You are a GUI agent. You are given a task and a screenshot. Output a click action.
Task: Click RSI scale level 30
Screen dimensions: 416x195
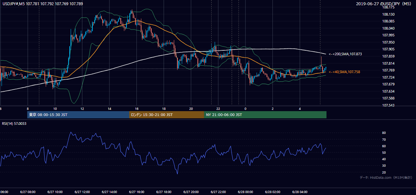(x=384, y=166)
